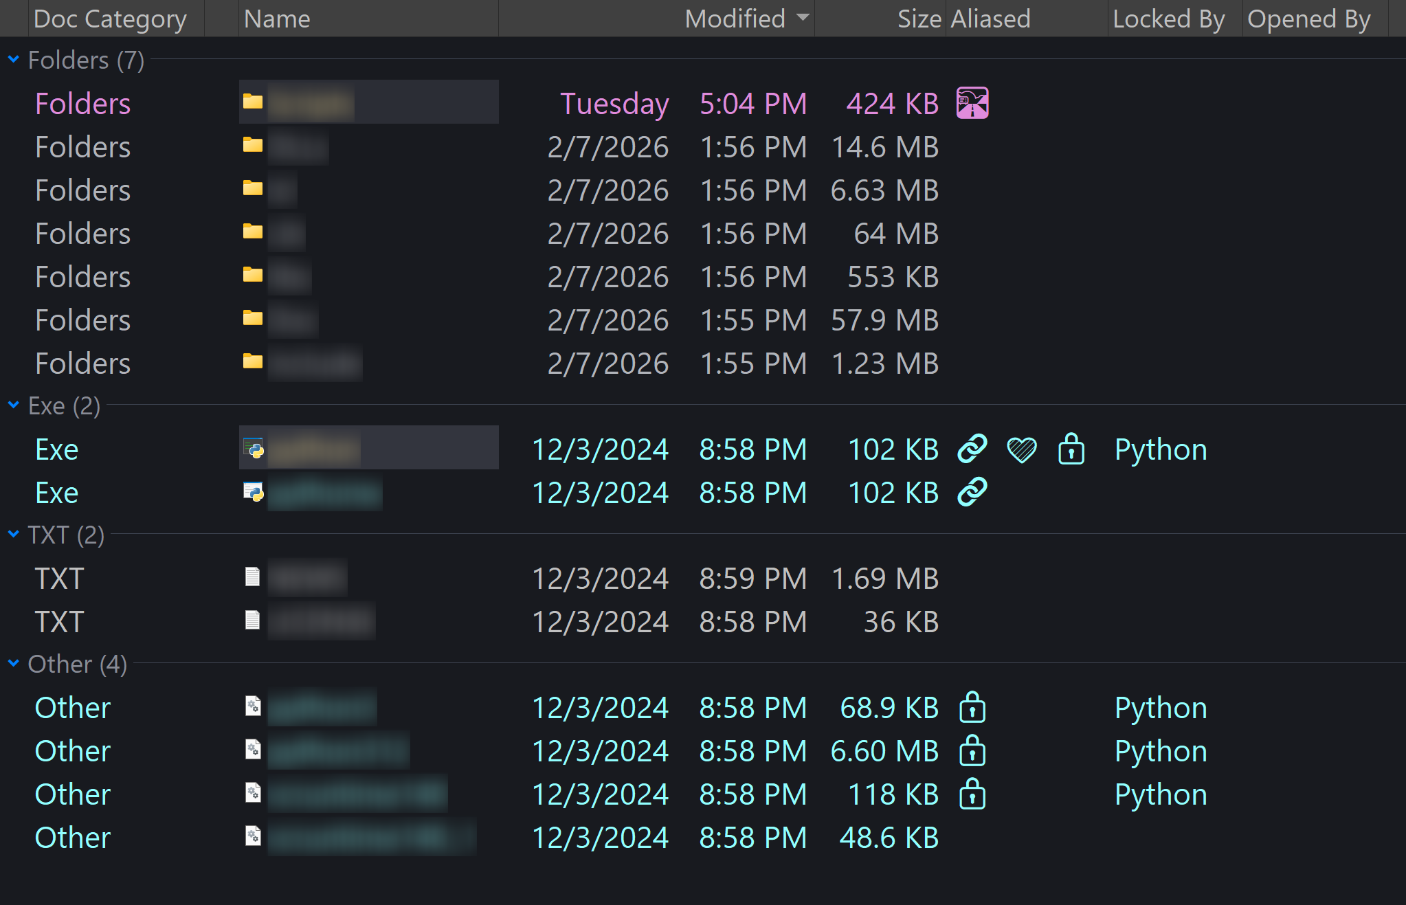Click the Locked By column header
The height and width of the screenshot is (905, 1406).
click(x=1168, y=19)
